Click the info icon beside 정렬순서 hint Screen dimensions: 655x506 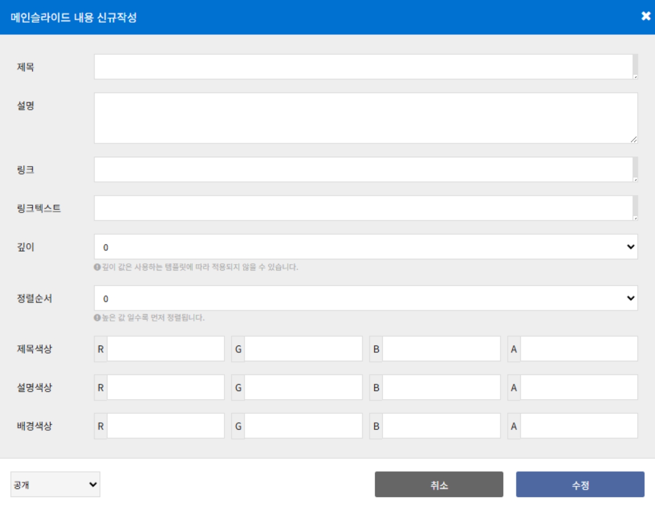[x=97, y=318]
